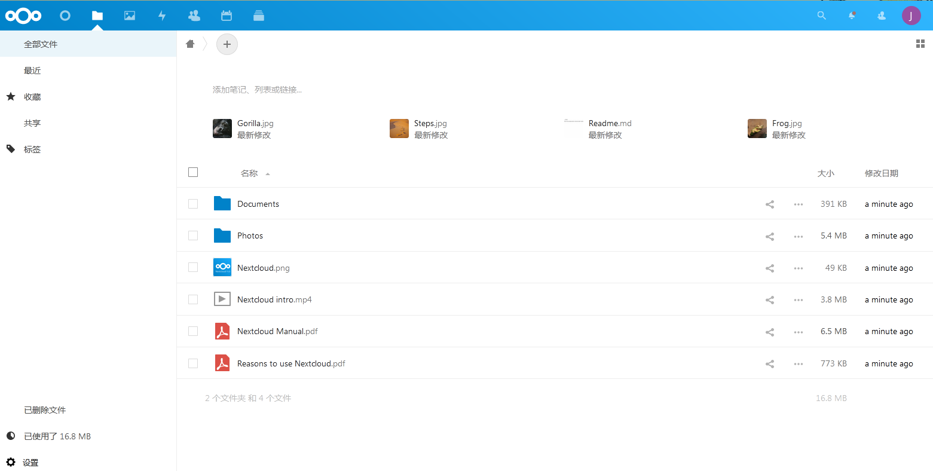Open the Contacts app icon
The height and width of the screenshot is (471, 933).
pyautogui.click(x=194, y=16)
